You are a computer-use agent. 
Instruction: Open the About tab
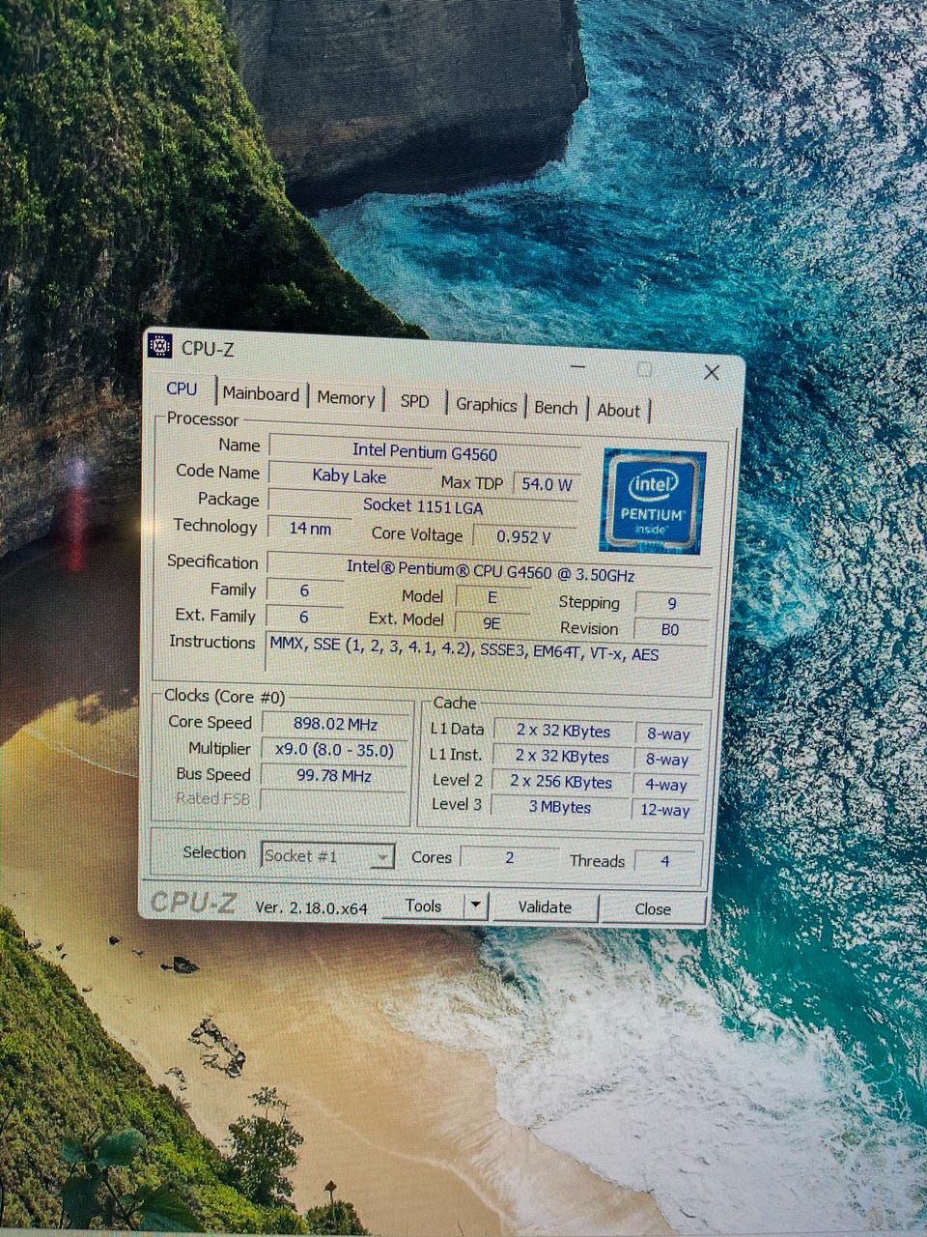618,411
